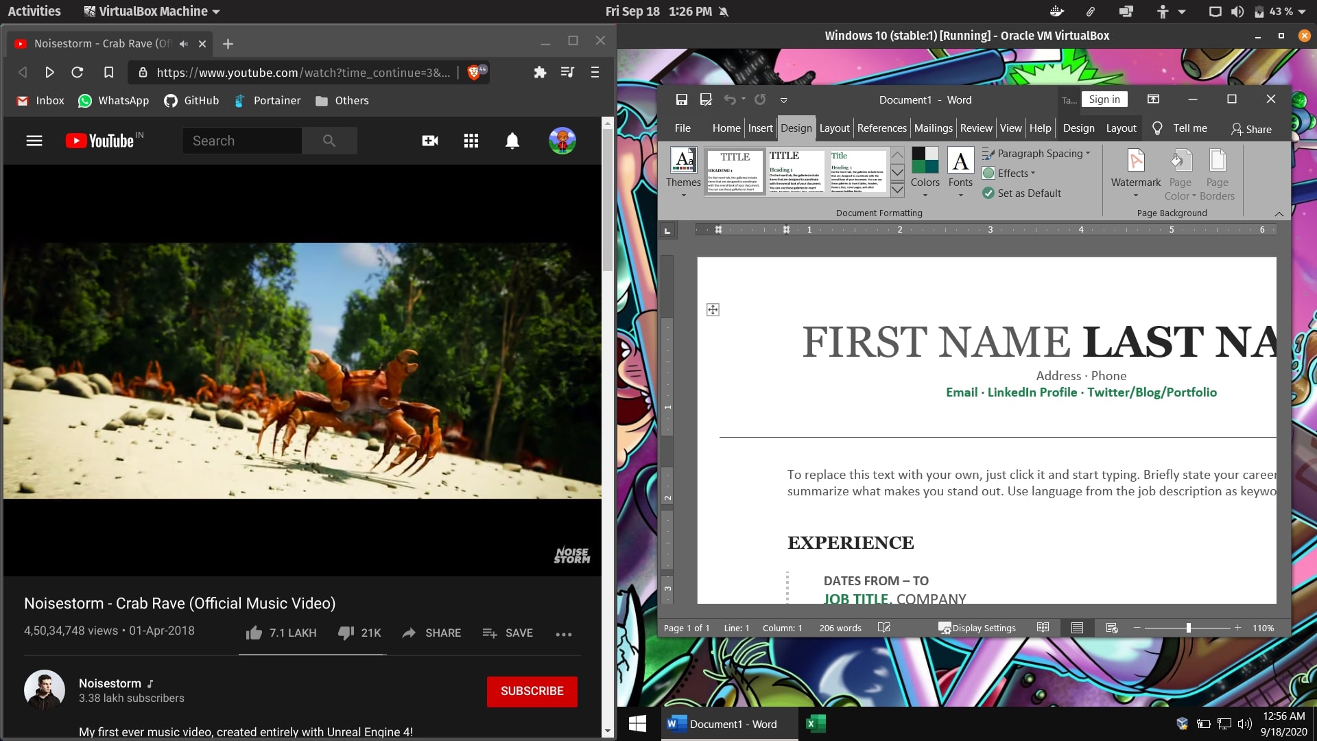Switch to Web Layout view

(x=1112, y=628)
